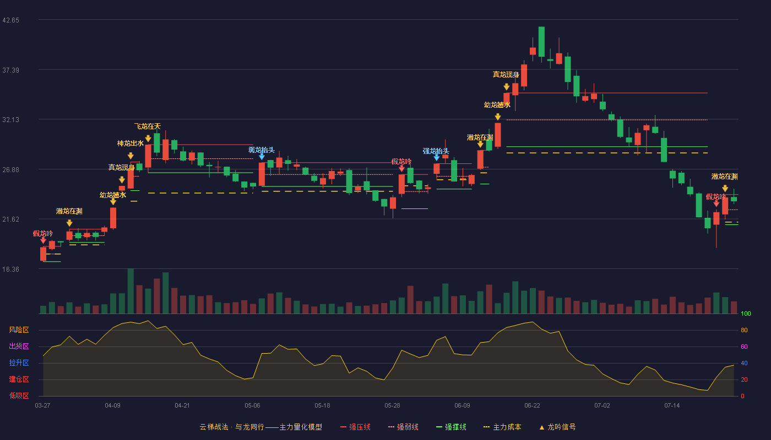
Task: Toggle the 龙吟信号 legend entry
Action: (x=557, y=427)
